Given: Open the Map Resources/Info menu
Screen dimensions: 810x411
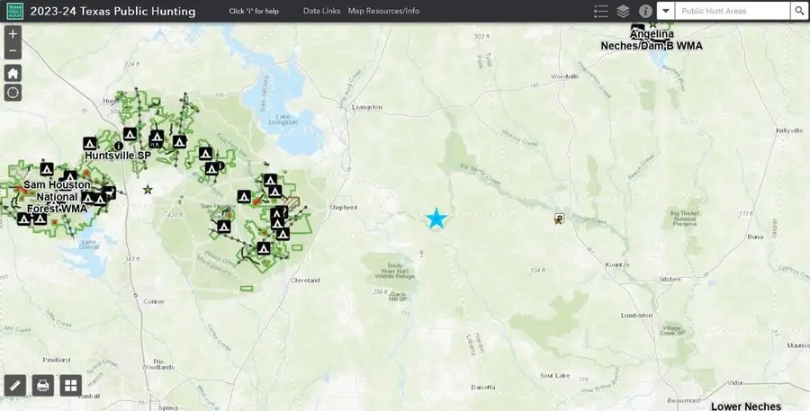Looking at the screenshot, I should tap(383, 11).
